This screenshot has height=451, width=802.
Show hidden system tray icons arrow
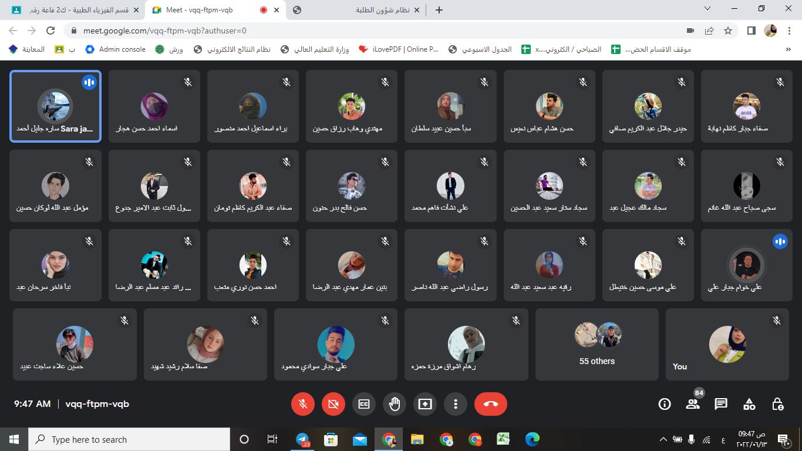pos(663,439)
